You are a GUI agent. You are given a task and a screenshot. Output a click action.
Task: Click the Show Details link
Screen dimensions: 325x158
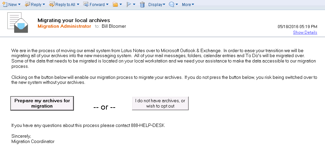[x=305, y=32]
